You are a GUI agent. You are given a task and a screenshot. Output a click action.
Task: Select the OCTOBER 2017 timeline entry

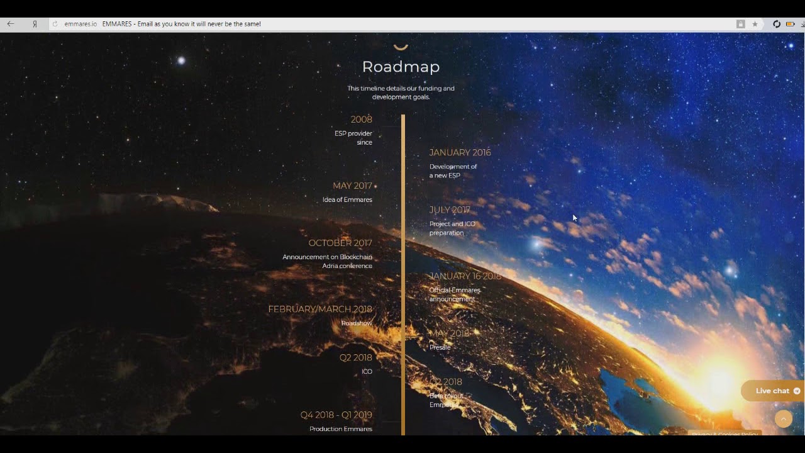[x=340, y=243]
